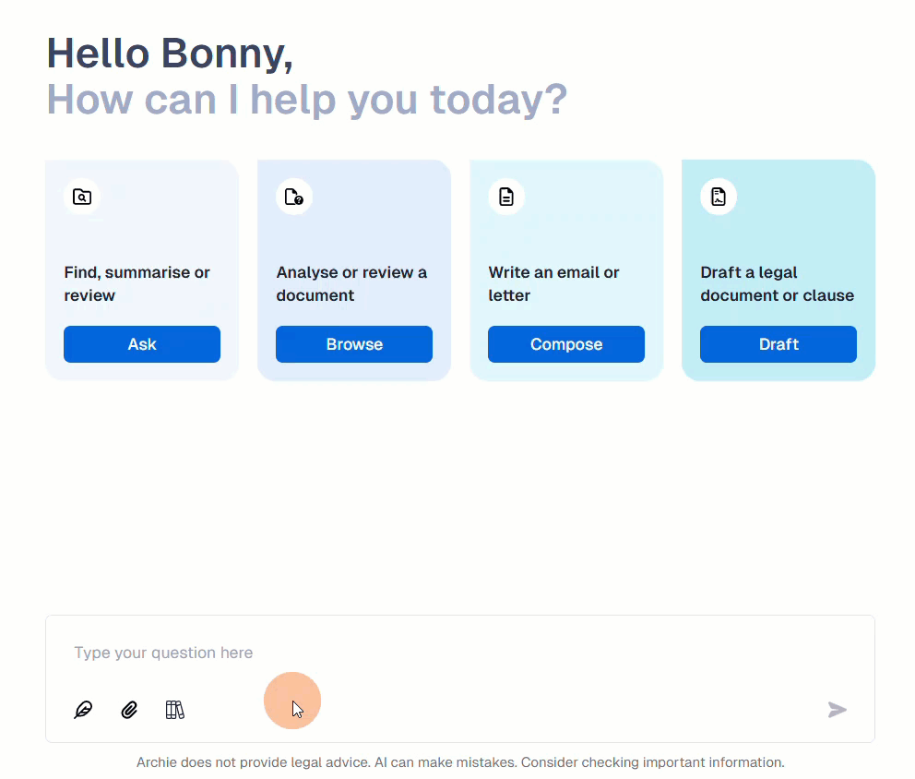Open the library books icon
The image size is (915, 779).
[x=174, y=710]
